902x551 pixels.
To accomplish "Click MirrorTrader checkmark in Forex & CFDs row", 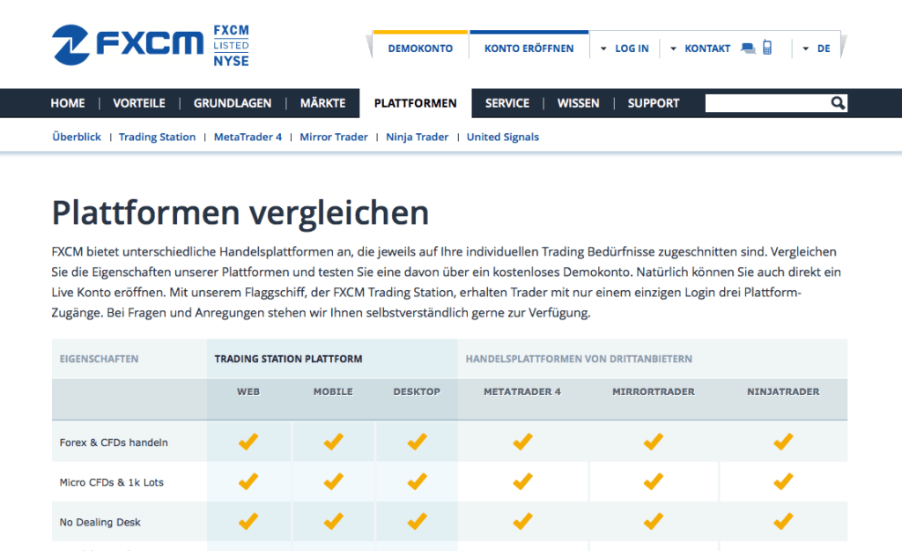I will [654, 442].
